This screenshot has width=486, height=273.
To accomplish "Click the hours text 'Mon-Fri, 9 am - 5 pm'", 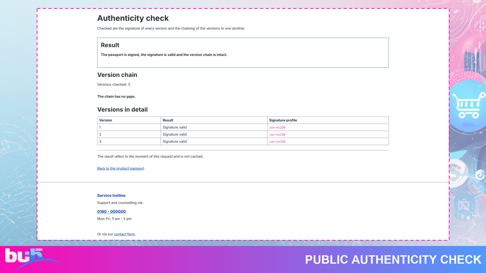I will [x=114, y=219].
